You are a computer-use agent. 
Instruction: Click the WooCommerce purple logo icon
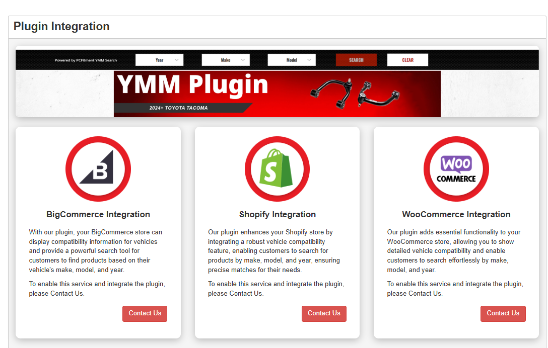point(456,169)
